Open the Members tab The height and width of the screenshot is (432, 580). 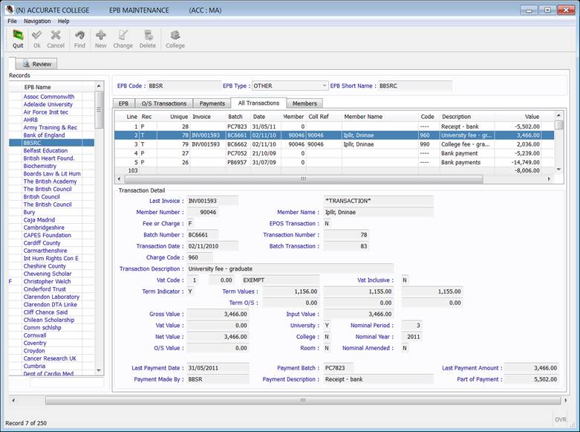pyautogui.click(x=304, y=103)
